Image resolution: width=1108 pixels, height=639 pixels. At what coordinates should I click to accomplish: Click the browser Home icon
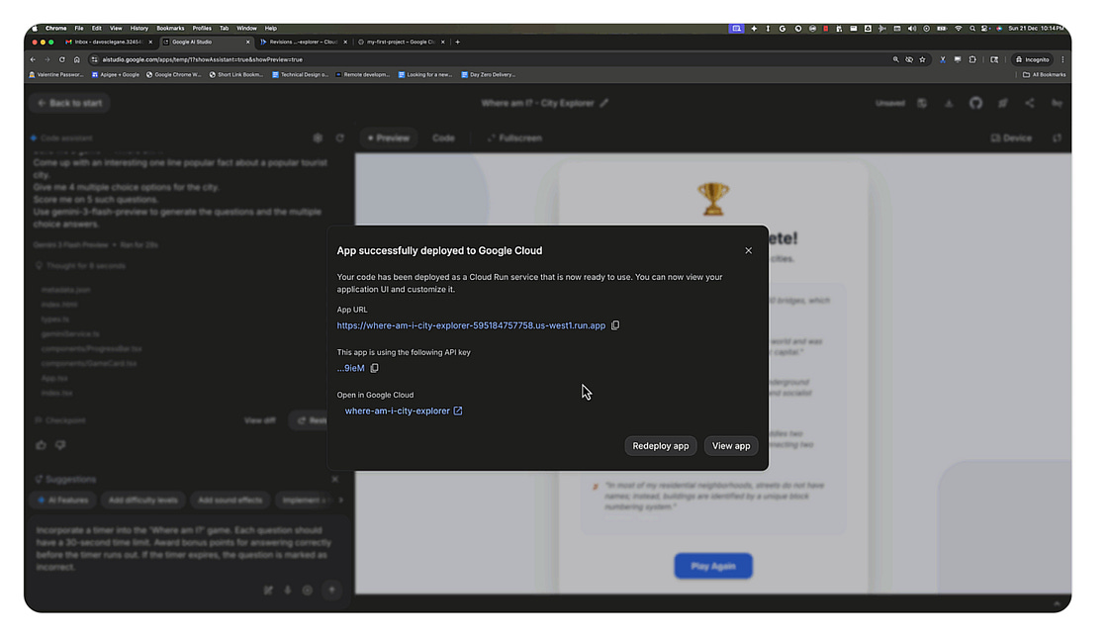point(76,59)
